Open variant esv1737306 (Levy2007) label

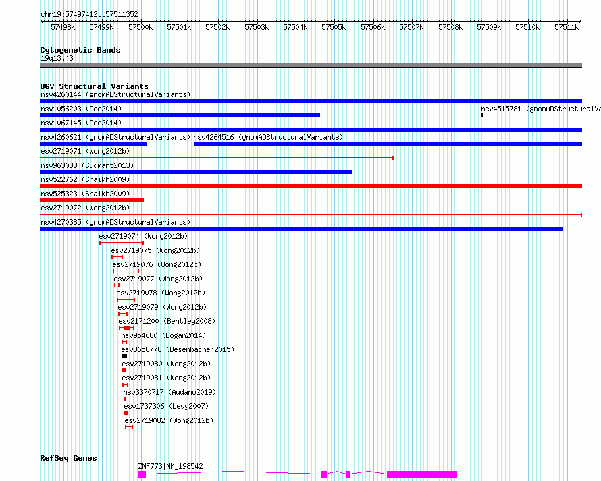point(166,406)
